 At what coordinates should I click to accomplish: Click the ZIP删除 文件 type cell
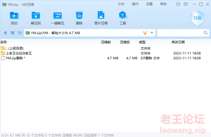point(150,58)
